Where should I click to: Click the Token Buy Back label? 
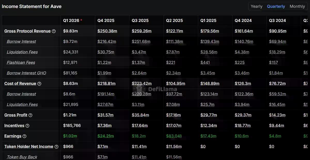22,157
